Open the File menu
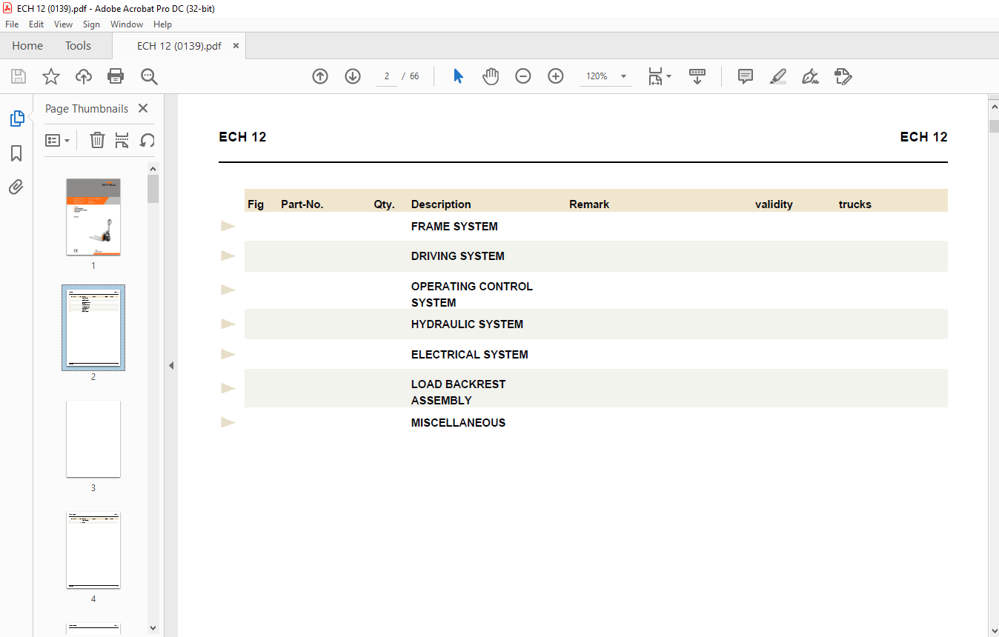Image resolution: width=999 pixels, height=637 pixels. (x=12, y=24)
